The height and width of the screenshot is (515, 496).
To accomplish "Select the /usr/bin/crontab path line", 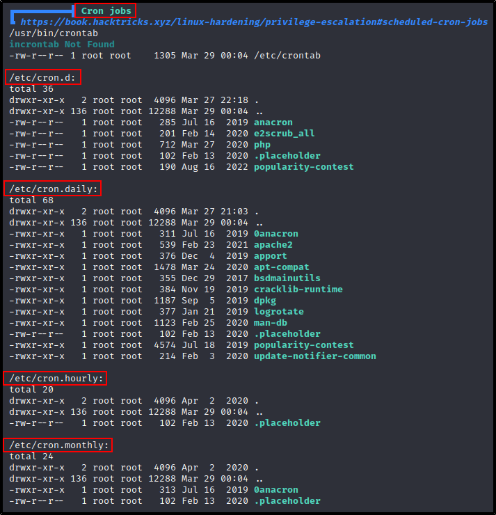I will (x=54, y=33).
